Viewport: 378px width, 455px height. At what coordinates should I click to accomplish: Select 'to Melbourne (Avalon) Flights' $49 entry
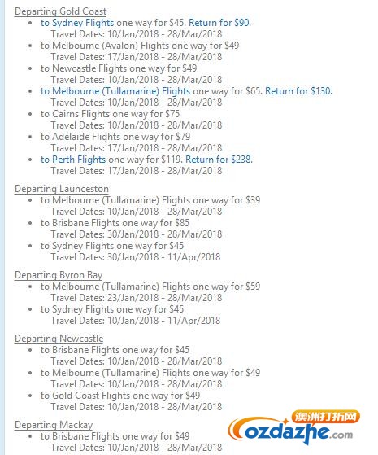pyautogui.click(x=140, y=46)
